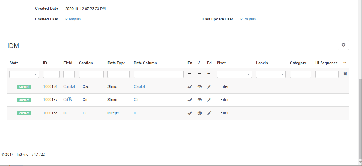Open the State filter dropdown
This screenshot has width=362, height=166.
[24, 74]
